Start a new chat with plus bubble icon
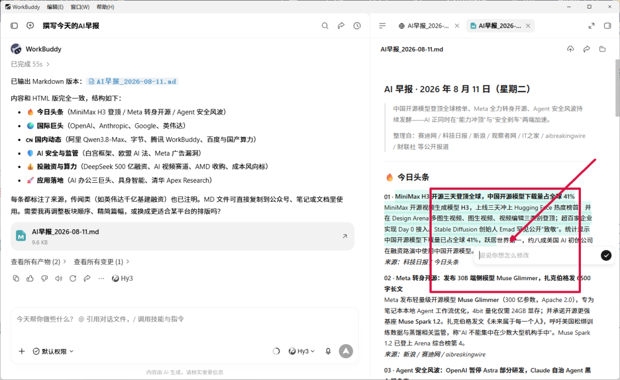The height and width of the screenshot is (380, 620). (x=30, y=26)
